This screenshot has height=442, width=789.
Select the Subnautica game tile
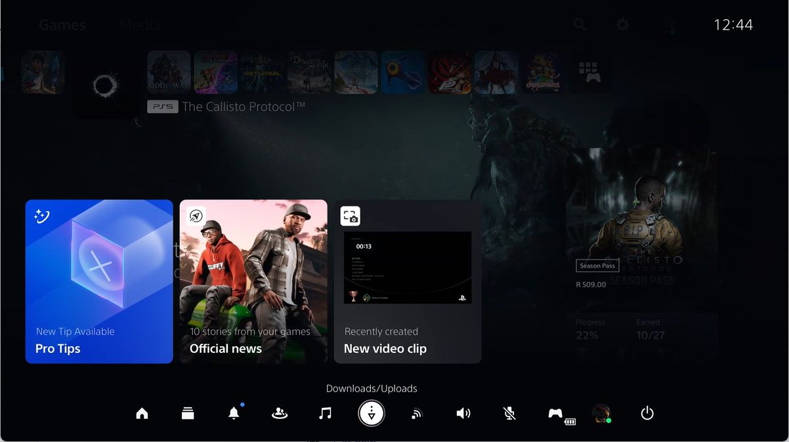pyautogui.click(x=402, y=72)
